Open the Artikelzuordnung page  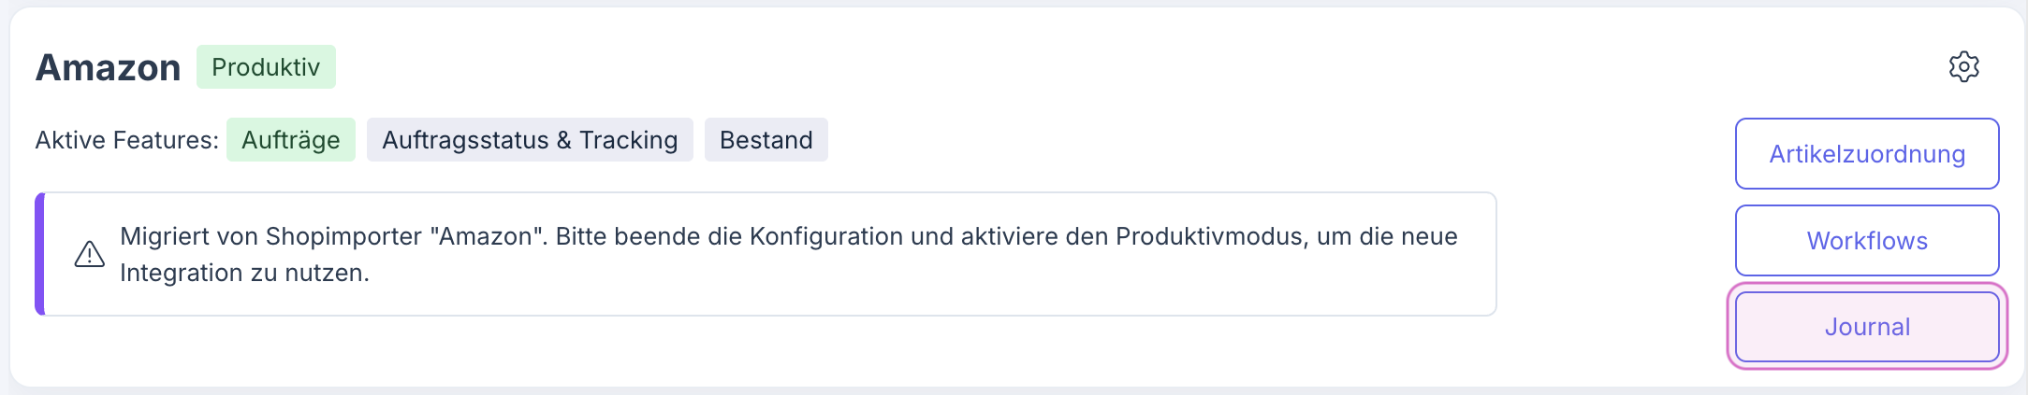tap(1866, 154)
